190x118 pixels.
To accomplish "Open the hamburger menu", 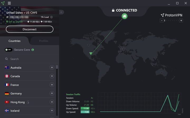I will point(9,3).
